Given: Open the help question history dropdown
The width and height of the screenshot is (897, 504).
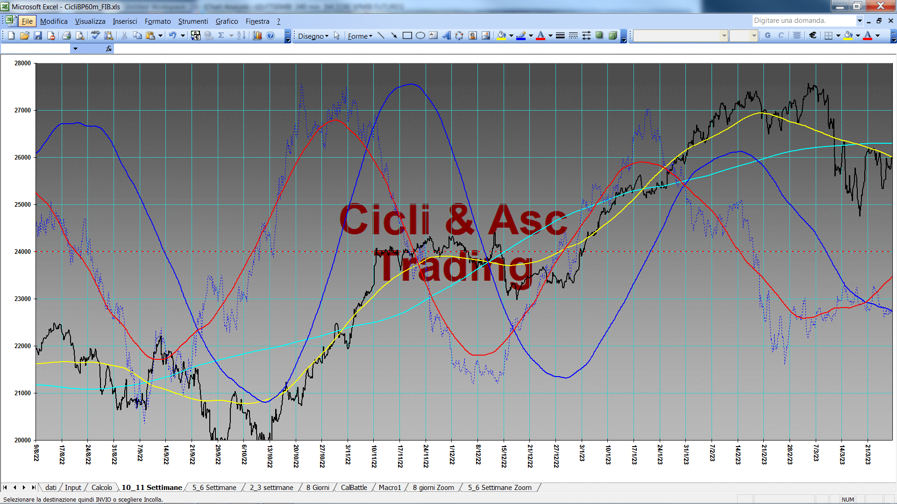Looking at the screenshot, I should (x=860, y=21).
